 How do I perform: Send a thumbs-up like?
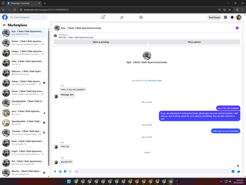[239, 172]
